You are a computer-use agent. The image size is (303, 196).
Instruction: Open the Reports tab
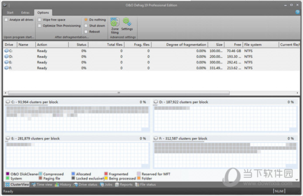coord(124,184)
